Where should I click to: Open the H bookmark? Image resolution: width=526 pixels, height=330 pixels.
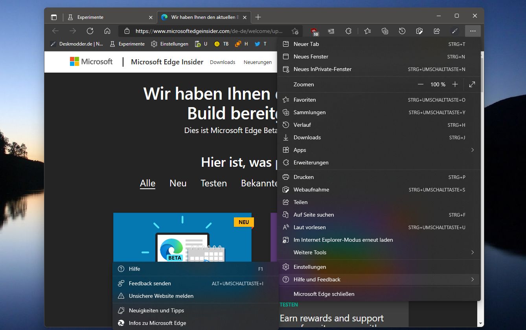[241, 44]
